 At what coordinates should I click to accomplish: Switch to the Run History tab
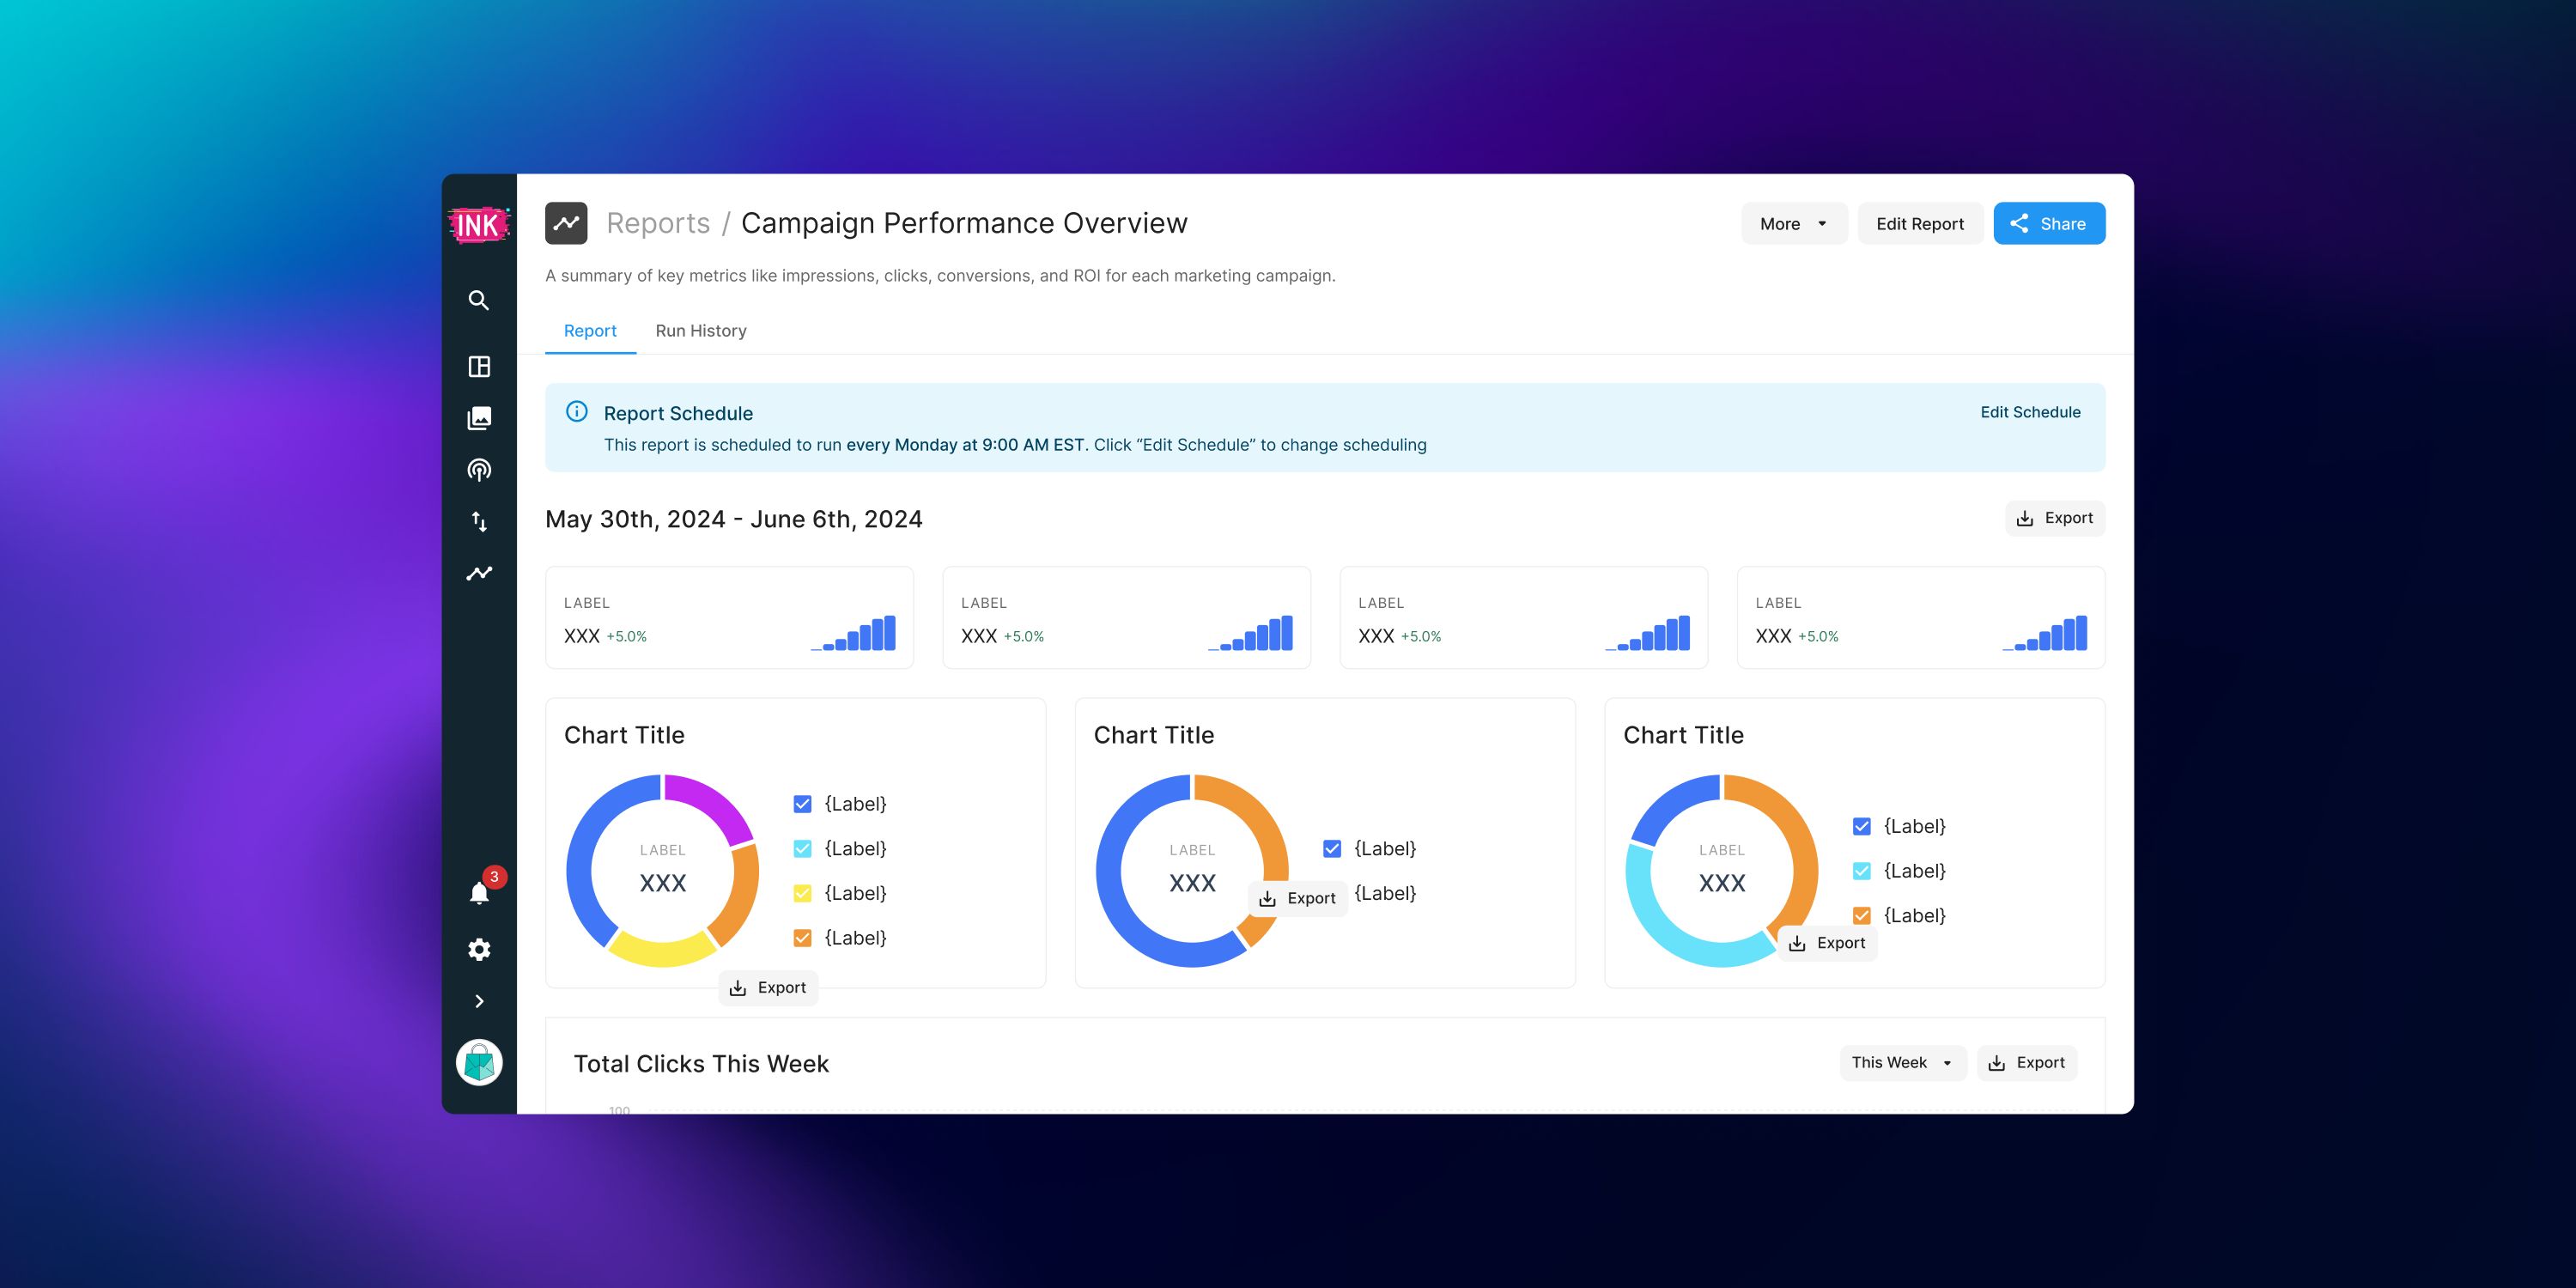[x=700, y=331]
